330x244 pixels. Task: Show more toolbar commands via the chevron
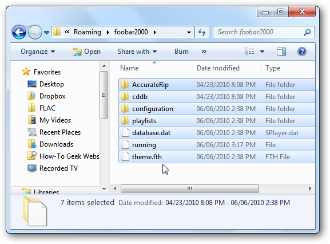(x=204, y=52)
